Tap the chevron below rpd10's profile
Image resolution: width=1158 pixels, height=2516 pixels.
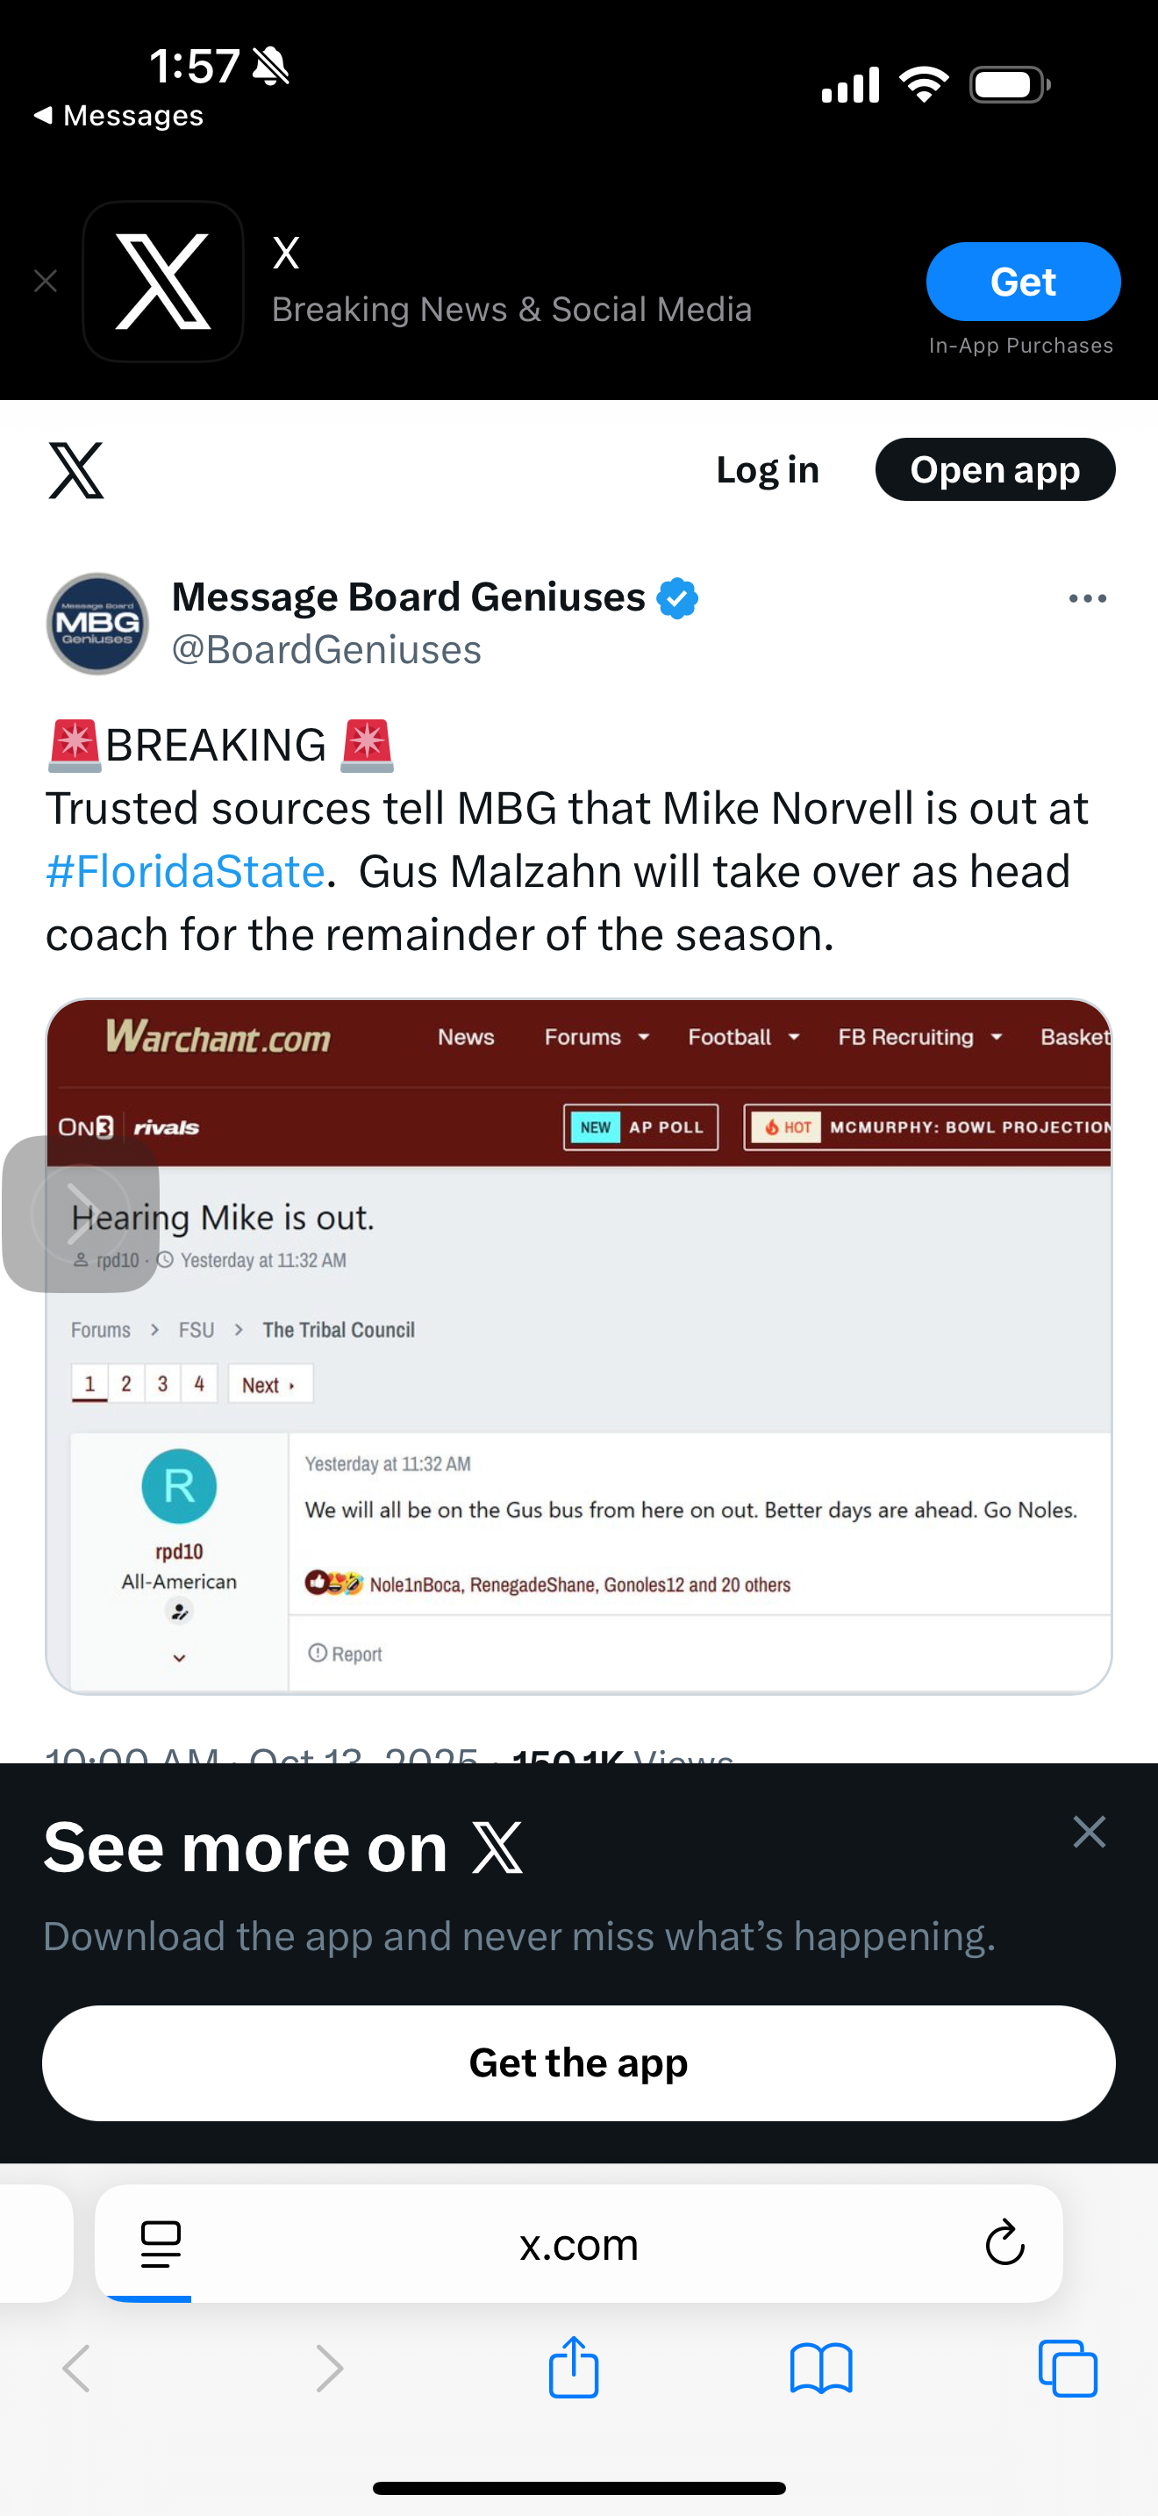tap(179, 1656)
